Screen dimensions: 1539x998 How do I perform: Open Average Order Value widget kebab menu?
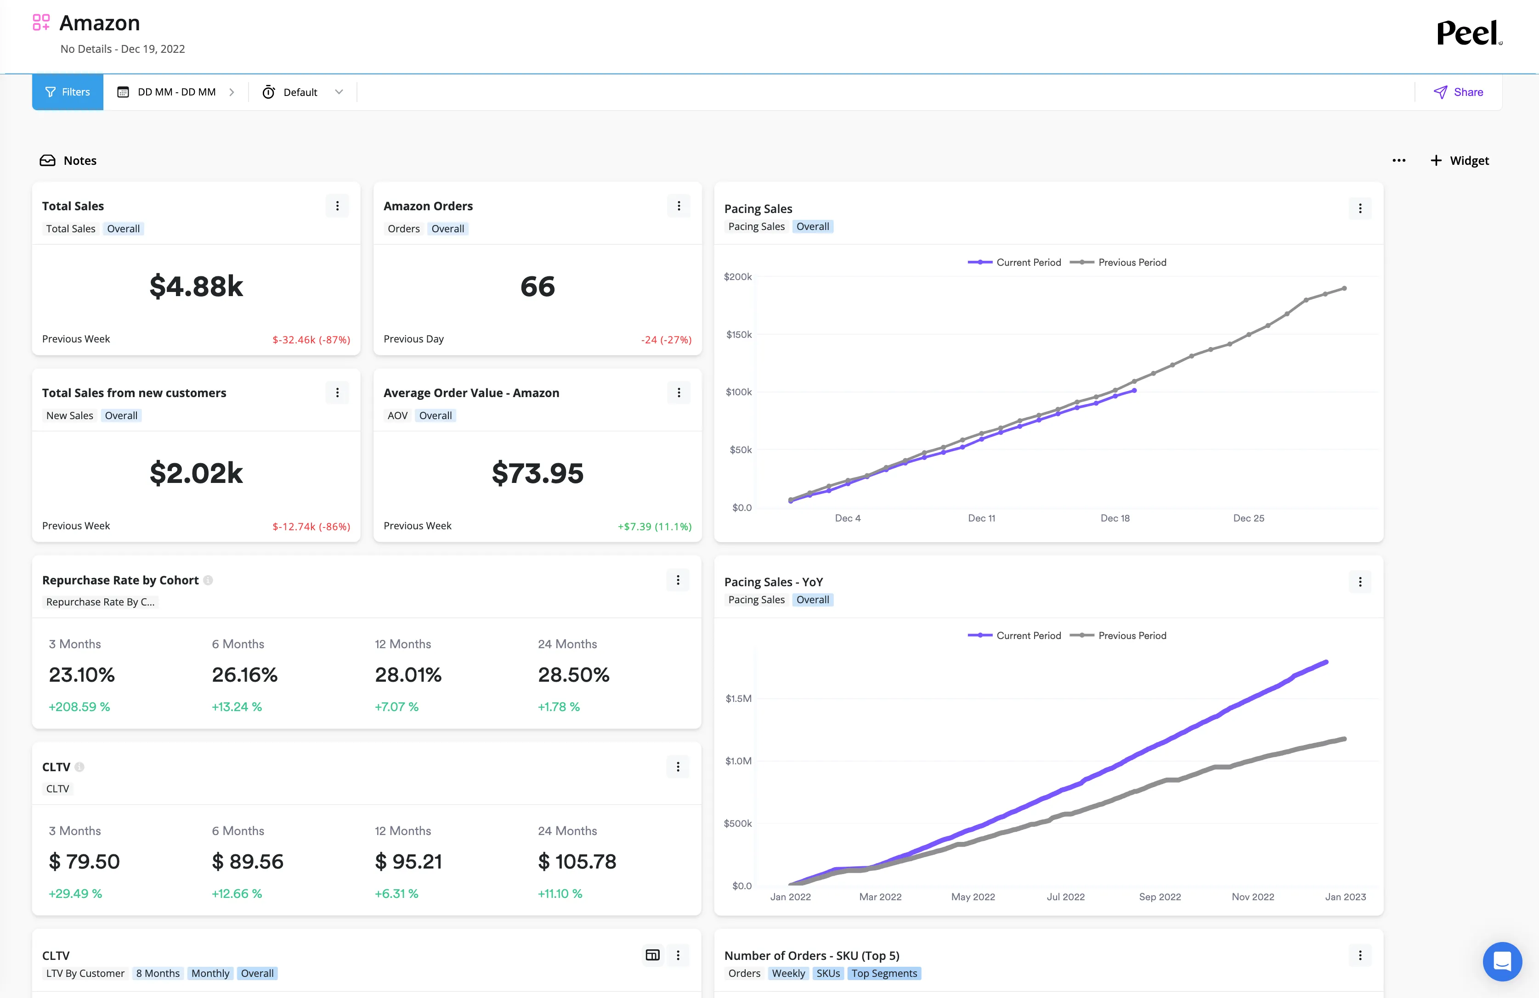click(679, 393)
